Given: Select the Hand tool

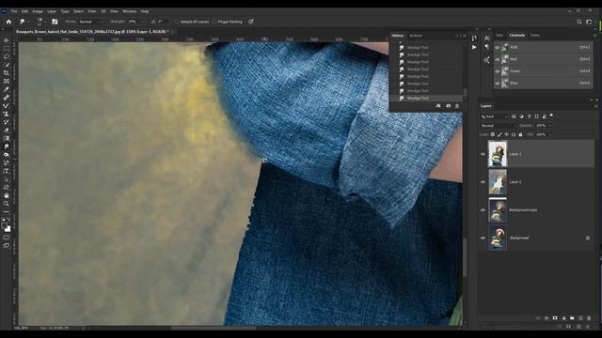Looking at the screenshot, I should pyautogui.click(x=7, y=195).
